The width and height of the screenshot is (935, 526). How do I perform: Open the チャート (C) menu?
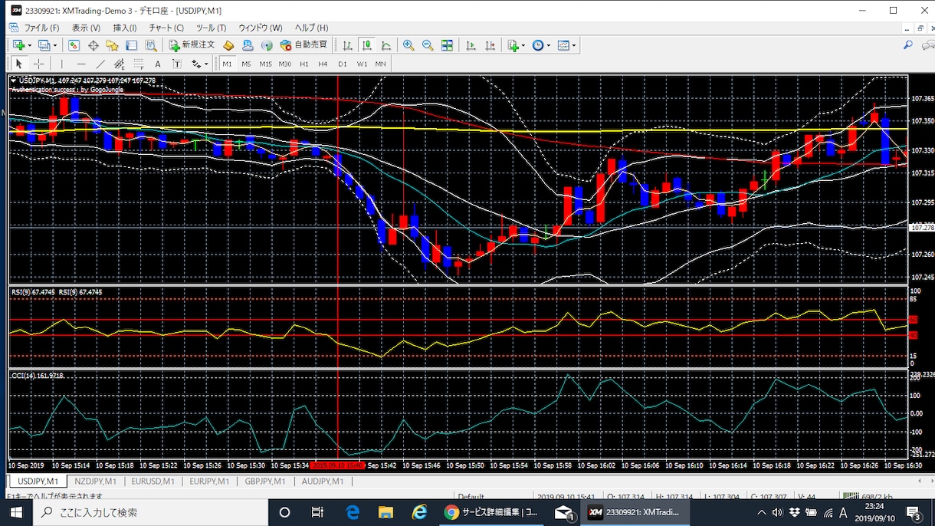(166, 28)
